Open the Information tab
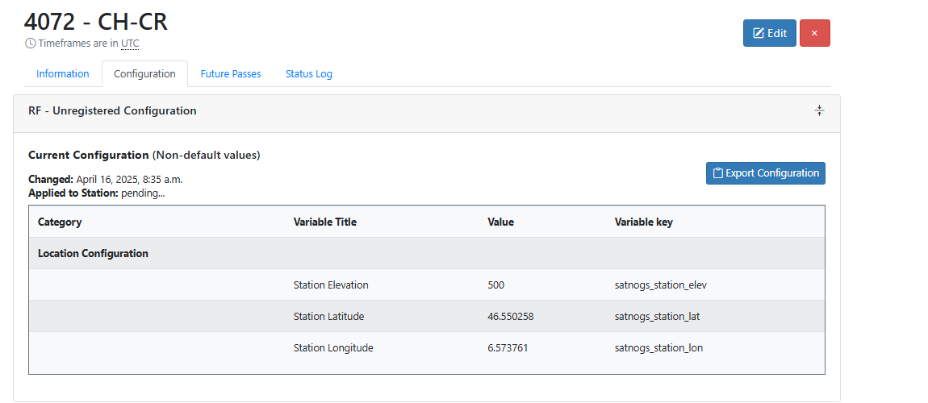Viewport: 928px width, 403px height. click(63, 74)
